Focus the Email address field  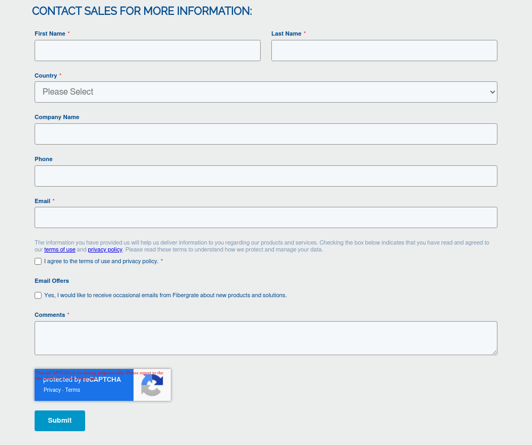coord(266,217)
